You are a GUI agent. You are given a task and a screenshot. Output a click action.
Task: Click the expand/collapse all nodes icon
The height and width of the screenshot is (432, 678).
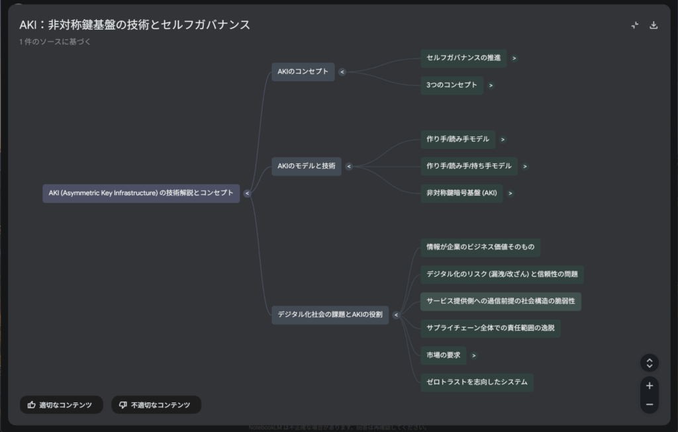650,363
